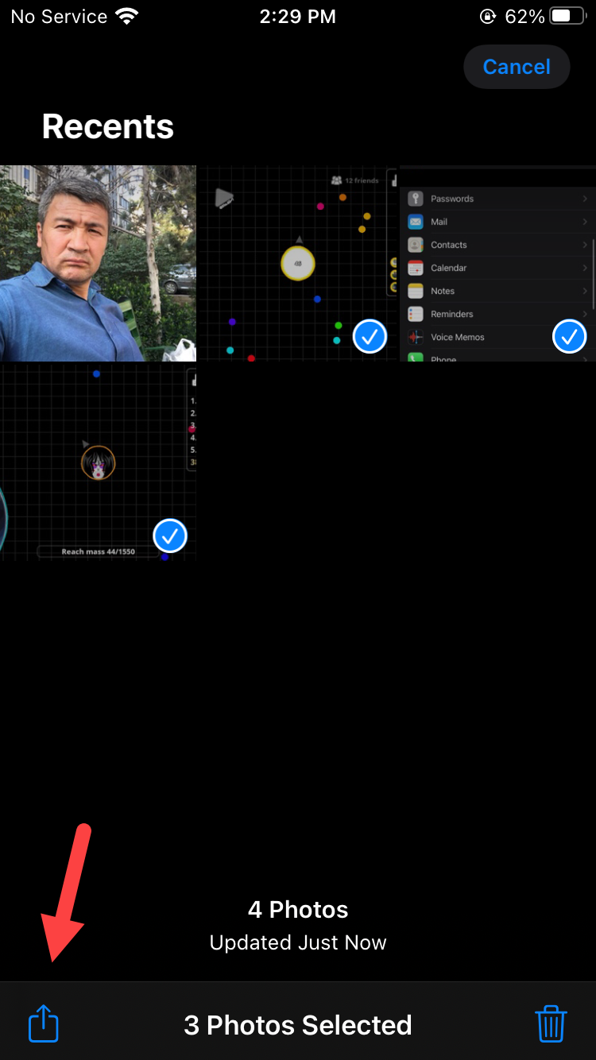Viewport: 596px width, 1060px height.
Task: Click the Reach mass 44/1550 progress bar
Action: pos(98,551)
